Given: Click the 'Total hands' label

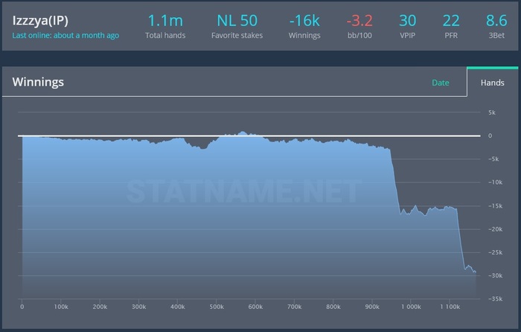Looking at the screenshot, I should click(x=165, y=35).
